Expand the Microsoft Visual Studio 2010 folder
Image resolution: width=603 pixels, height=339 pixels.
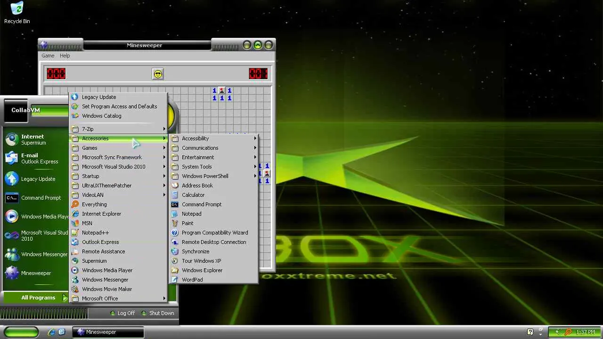click(118, 167)
